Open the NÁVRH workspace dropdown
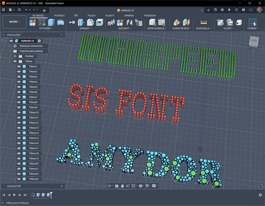Viewport: 265px width, 206px height. click(x=14, y=22)
